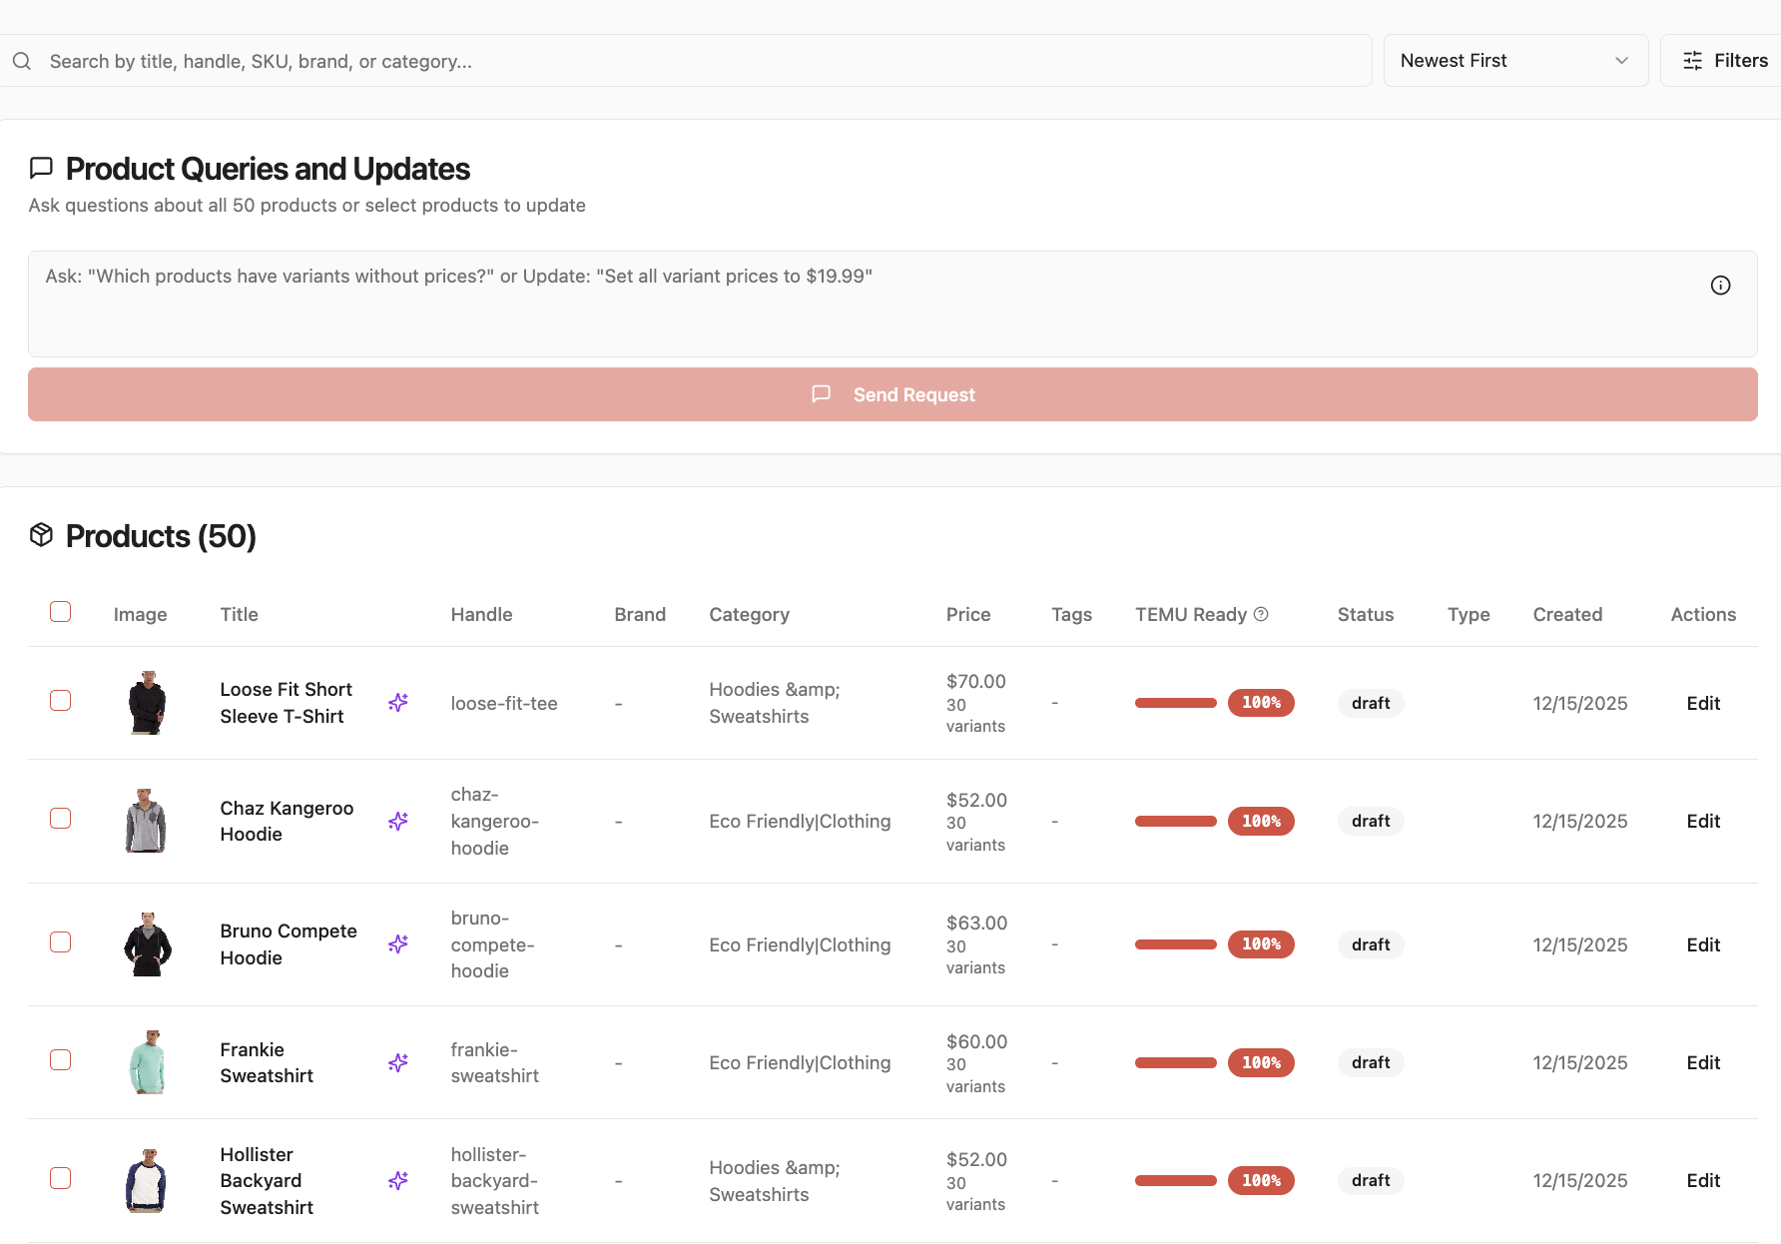
Task: Click the TEMU Ready column header
Action: [x=1191, y=614]
